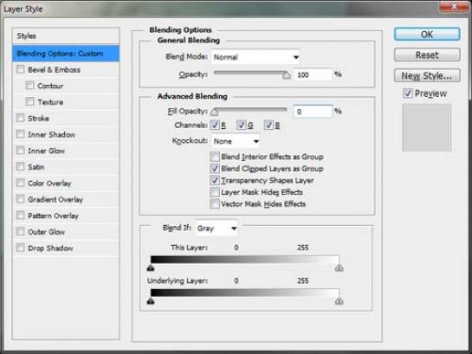
Task: Click the style preview thumbnail box
Action: click(427, 127)
